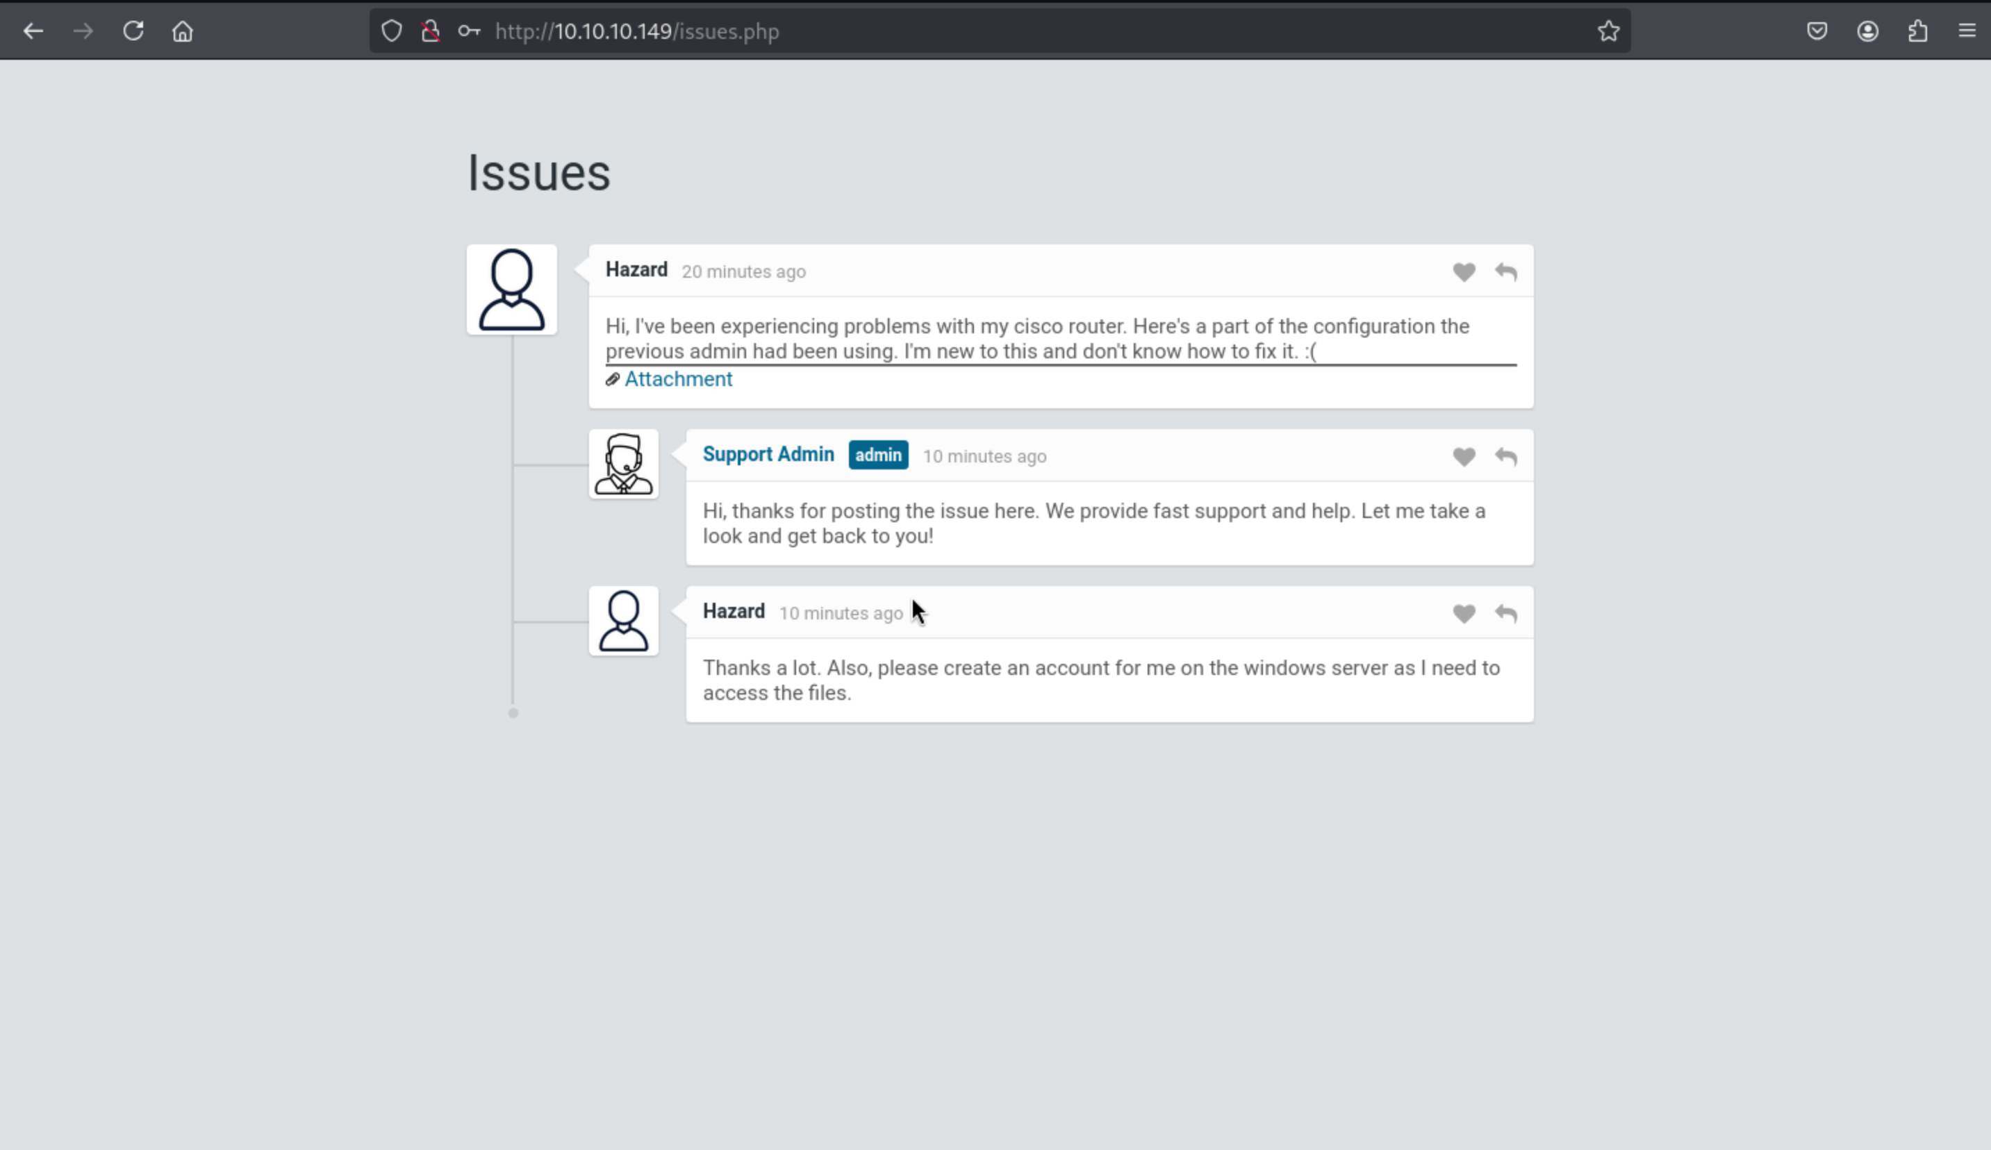Viewport: 1991px width, 1150px height.
Task: Reply to Support Admin's comment
Action: 1505,456
